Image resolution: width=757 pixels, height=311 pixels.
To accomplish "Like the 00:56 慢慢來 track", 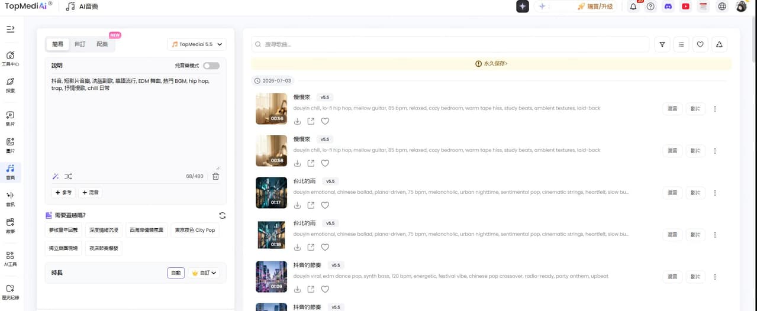I will point(325,121).
